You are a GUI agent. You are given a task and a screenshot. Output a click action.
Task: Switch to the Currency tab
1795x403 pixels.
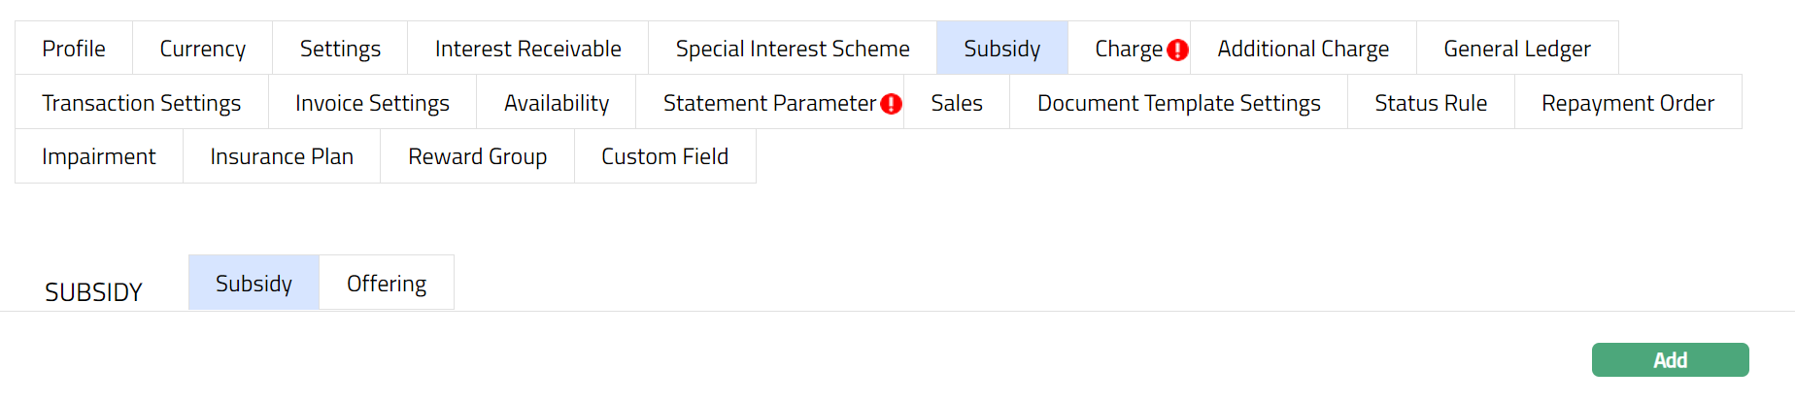pos(202,49)
